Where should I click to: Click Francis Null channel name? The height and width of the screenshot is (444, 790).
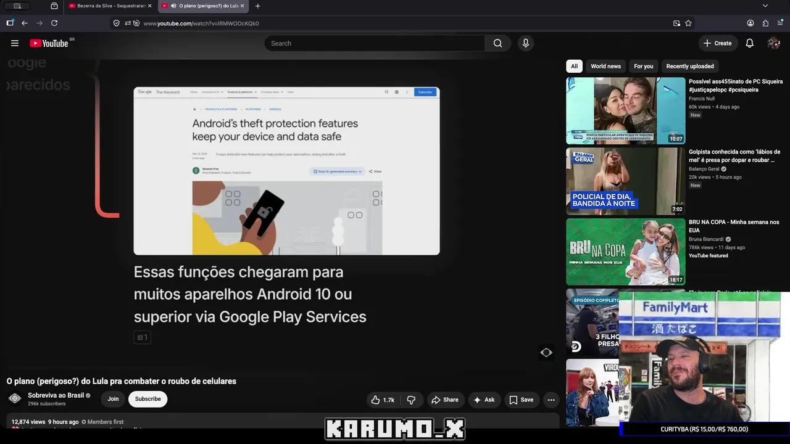(x=702, y=99)
